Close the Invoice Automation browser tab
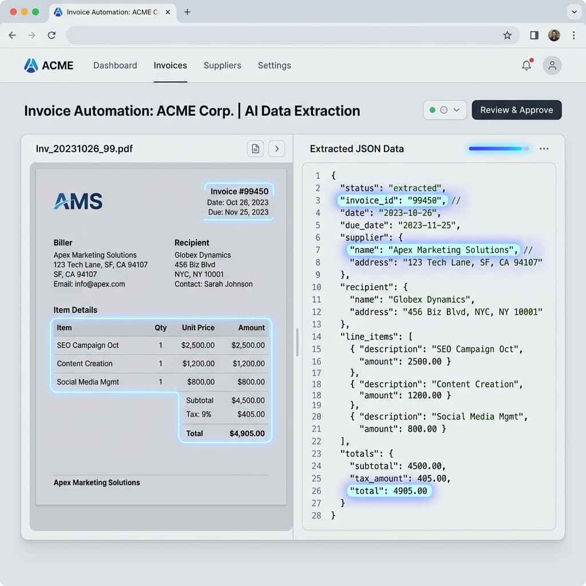The width and height of the screenshot is (586, 586). coord(168,12)
